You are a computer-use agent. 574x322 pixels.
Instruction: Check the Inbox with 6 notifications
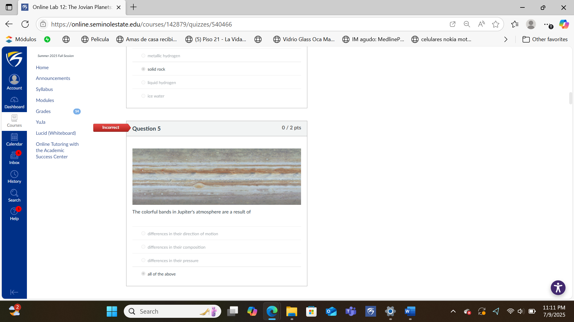[14, 158]
